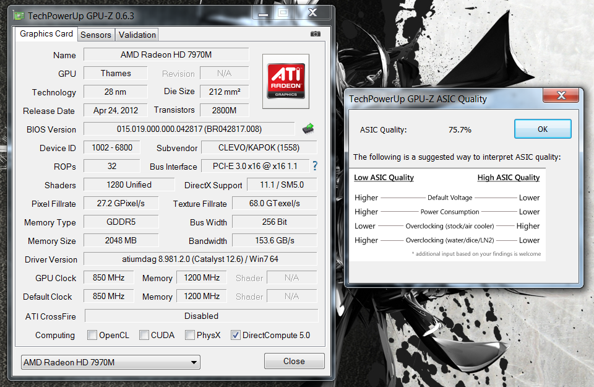The height and width of the screenshot is (387, 594).
Task: Click the Name field showing AMD Radeon HD 7970M
Action: 166,54
